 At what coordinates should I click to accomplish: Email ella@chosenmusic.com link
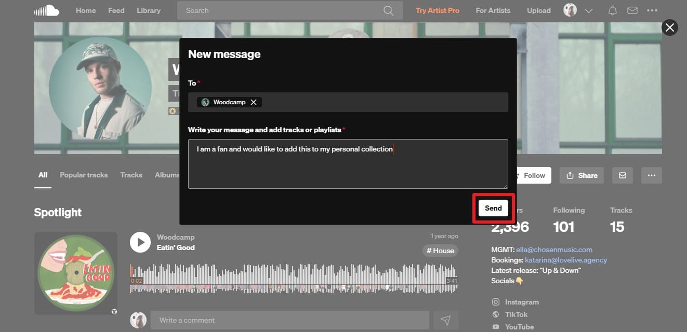(554, 250)
